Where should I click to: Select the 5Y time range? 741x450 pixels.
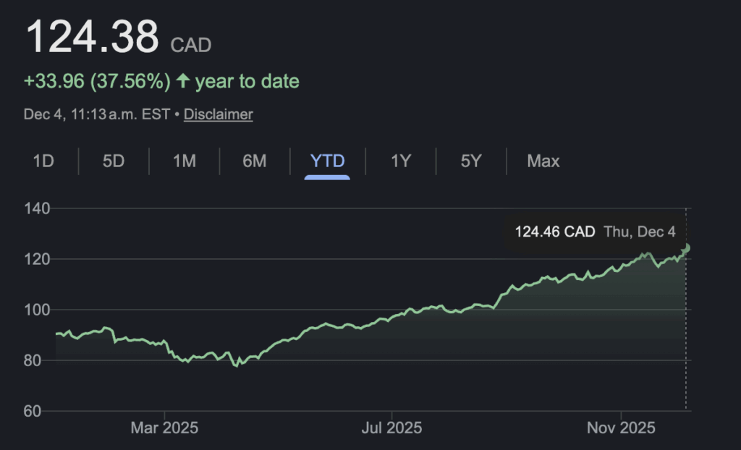[470, 161]
